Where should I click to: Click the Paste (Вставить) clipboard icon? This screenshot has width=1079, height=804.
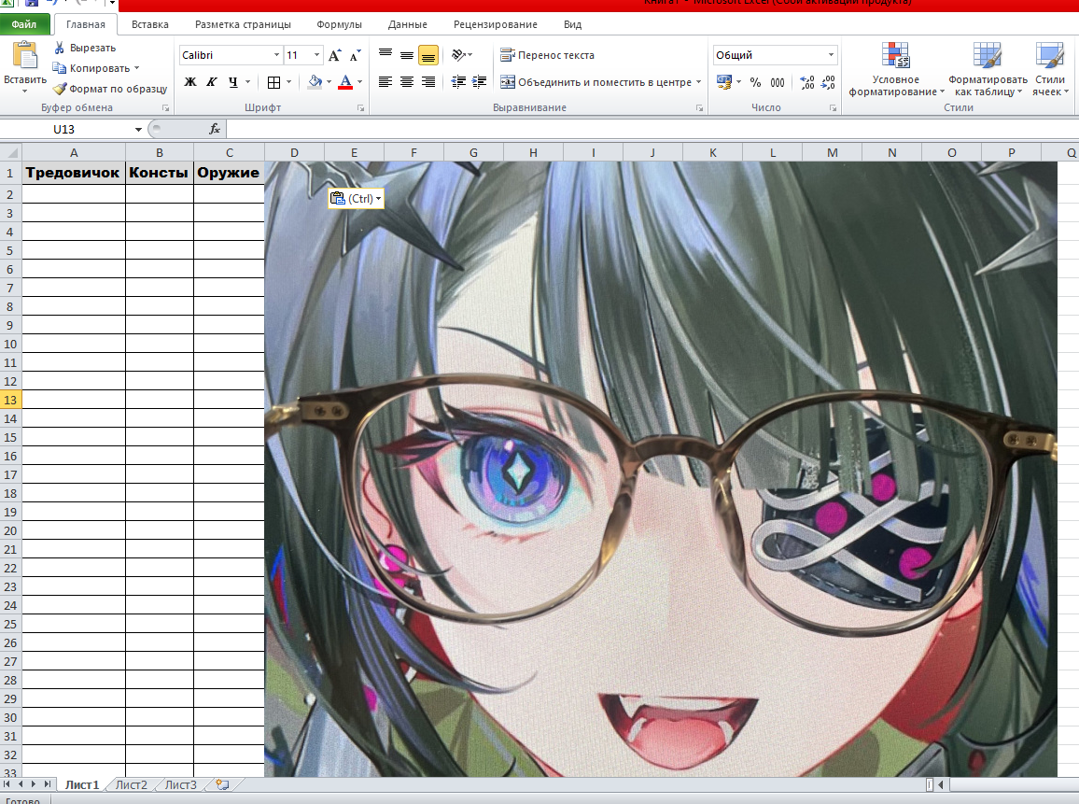(x=25, y=56)
